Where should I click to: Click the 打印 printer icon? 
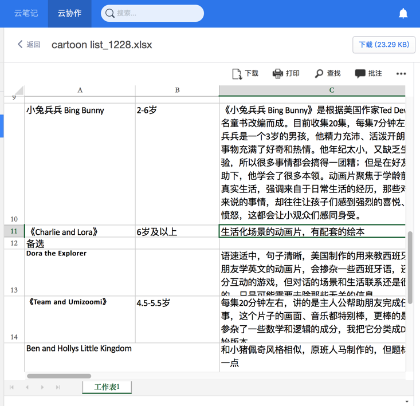pyautogui.click(x=277, y=73)
